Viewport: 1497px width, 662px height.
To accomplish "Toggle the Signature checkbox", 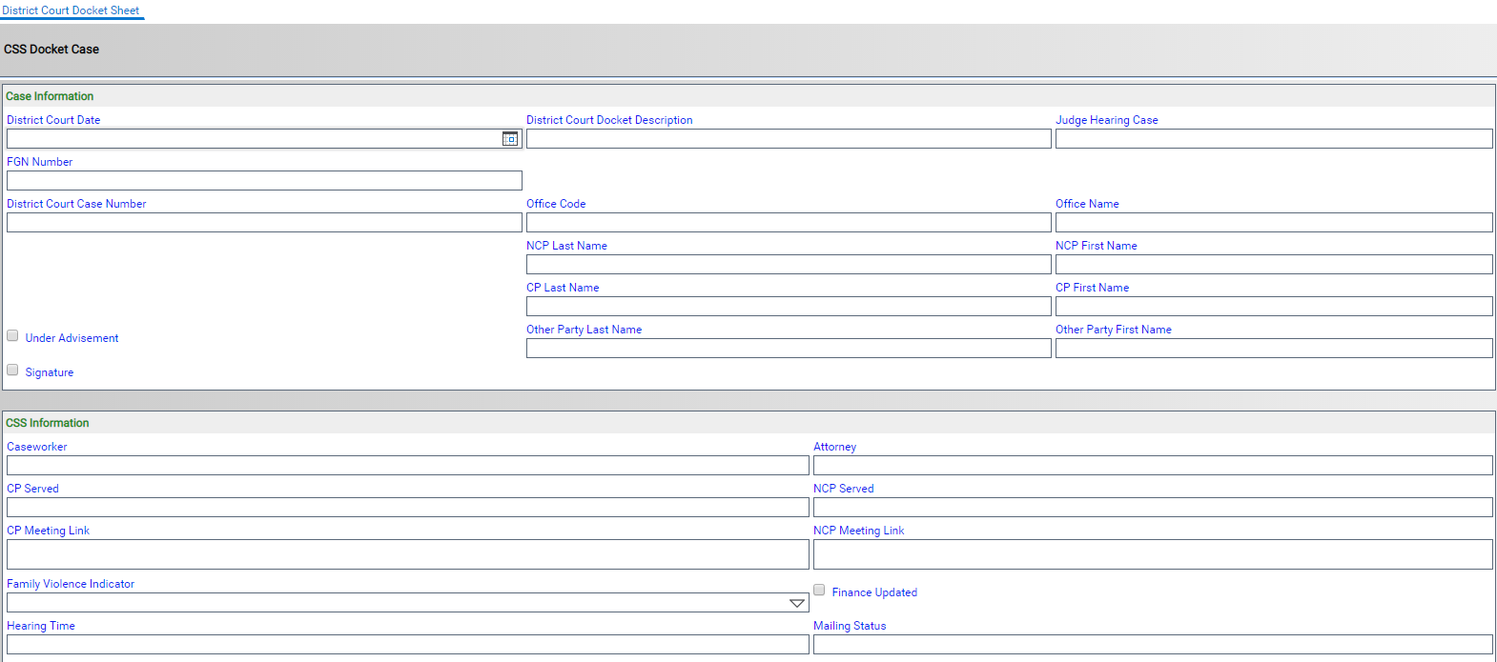I will coord(12,370).
